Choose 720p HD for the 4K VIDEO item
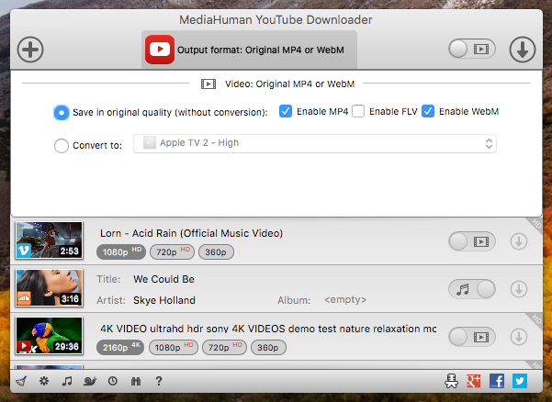552x402 pixels. 224,348
